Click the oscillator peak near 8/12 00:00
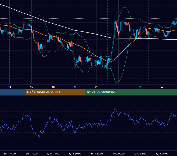Screen dimensions: 177x156 click(115, 108)
